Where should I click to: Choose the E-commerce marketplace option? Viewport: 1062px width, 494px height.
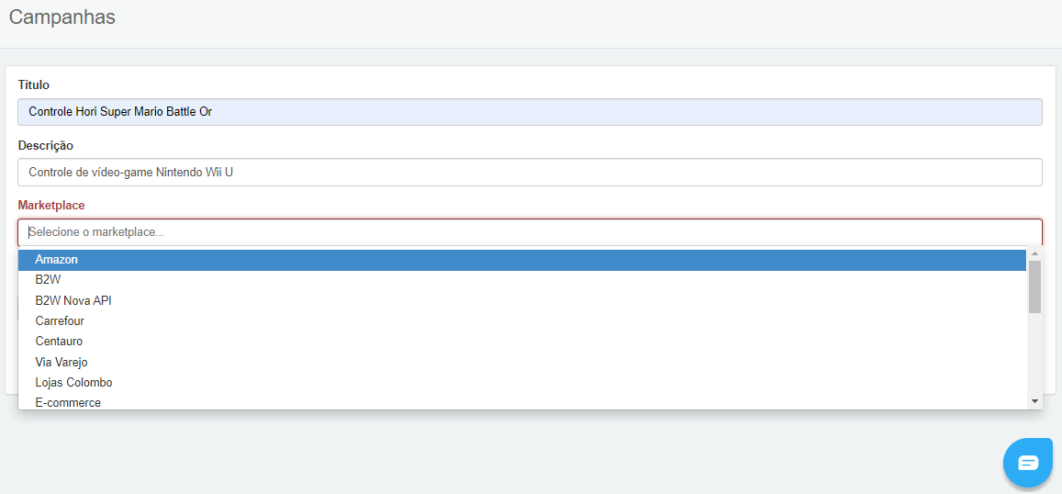click(68, 402)
